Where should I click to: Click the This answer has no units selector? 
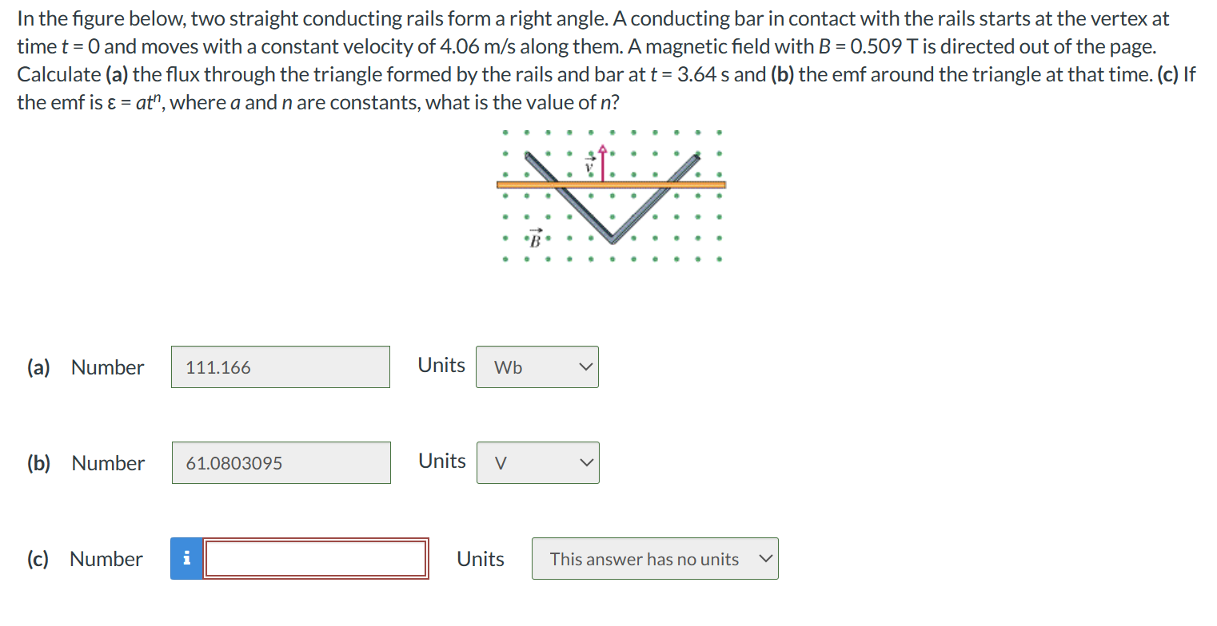[654, 559]
